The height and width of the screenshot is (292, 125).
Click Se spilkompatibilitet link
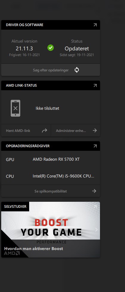click(x=51, y=191)
